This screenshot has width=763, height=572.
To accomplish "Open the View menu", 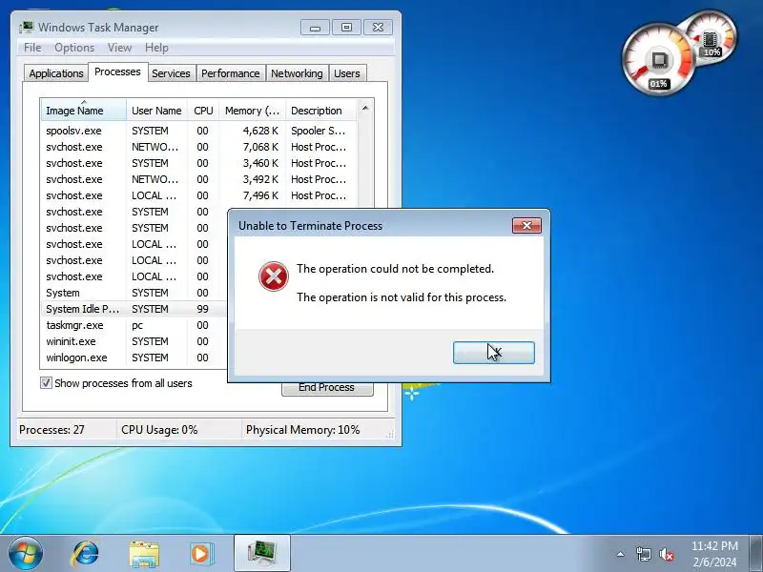I will (x=120, y=48).
